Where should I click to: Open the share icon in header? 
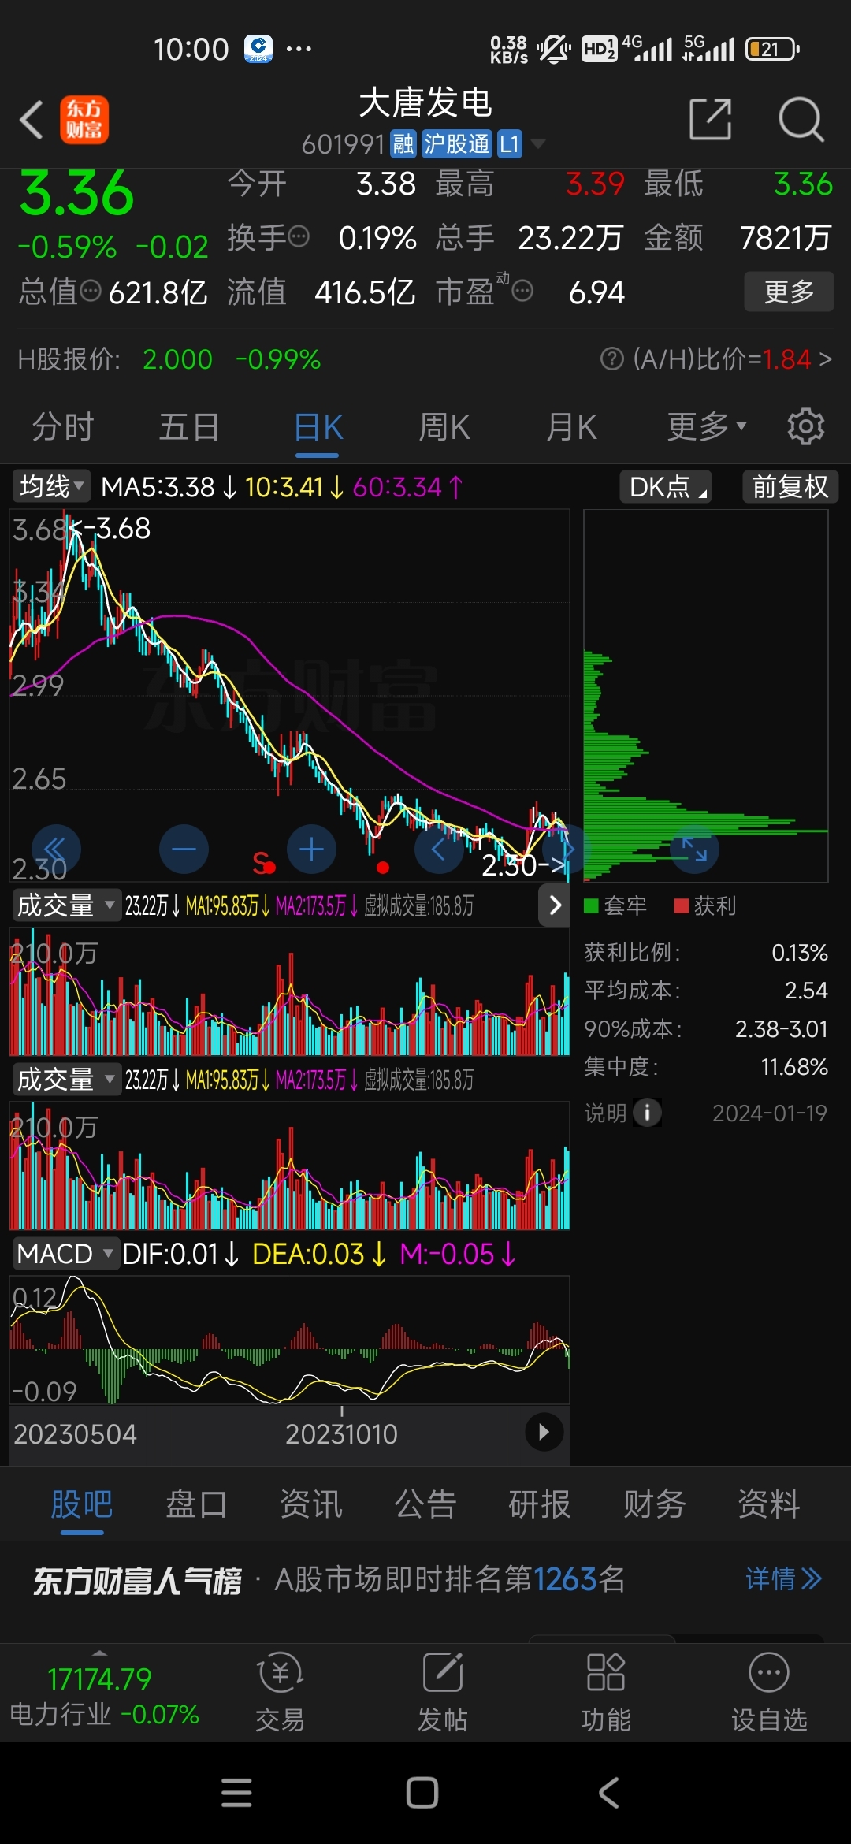pos(710,120)
